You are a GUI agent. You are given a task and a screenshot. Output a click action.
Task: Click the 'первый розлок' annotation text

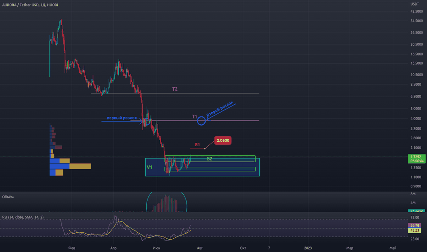(x=122, y=118)
